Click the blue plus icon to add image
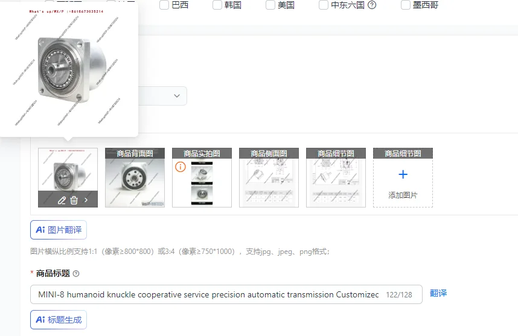Viewport: 518px width, 336px height. (403, 174)
